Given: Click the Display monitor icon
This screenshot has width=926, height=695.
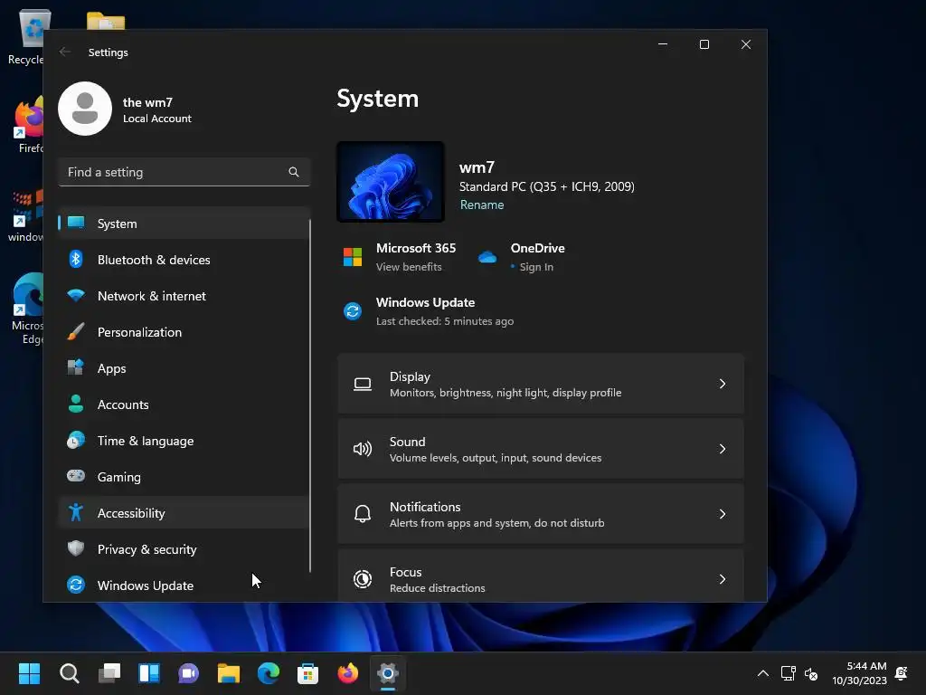Looking at the screenshot, I should click(x=363, y=384).
